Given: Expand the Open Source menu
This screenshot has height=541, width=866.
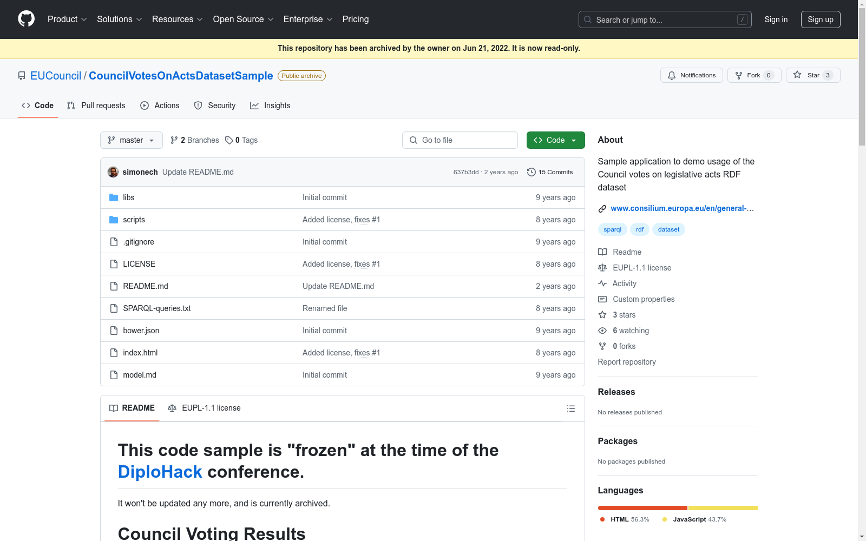Looking at the screenshot, I should click(244, 19).
